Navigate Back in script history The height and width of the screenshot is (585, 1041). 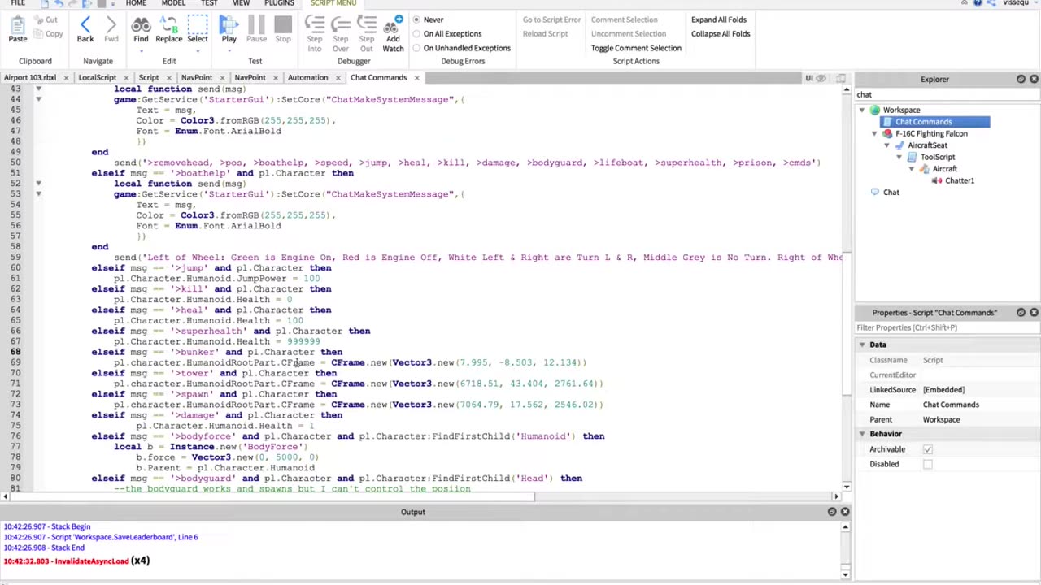[x=85, y=31]
